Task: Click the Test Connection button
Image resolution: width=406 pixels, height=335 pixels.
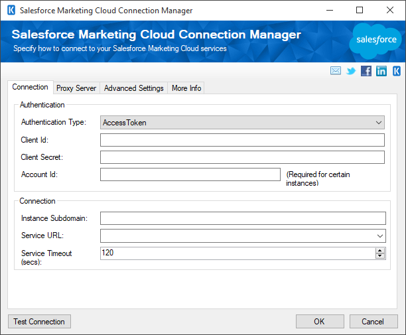Action: (39, 322)
